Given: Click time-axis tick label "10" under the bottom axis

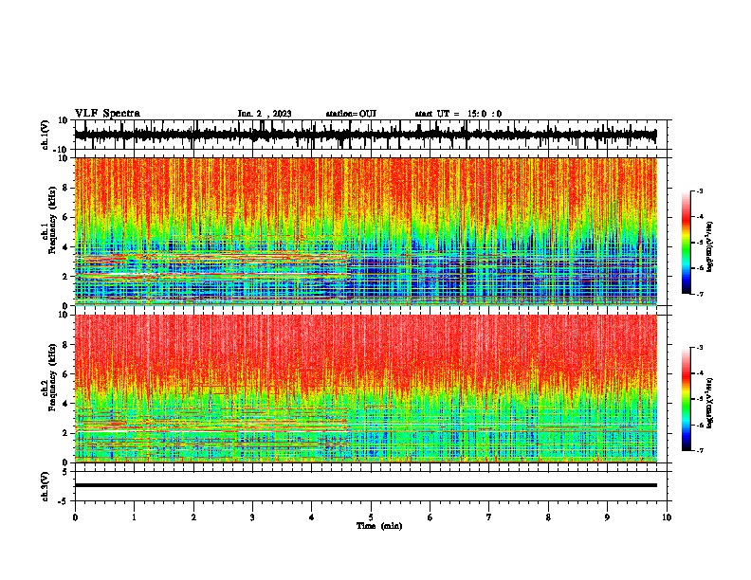Looking at the screenshot, I should [667, 517].
